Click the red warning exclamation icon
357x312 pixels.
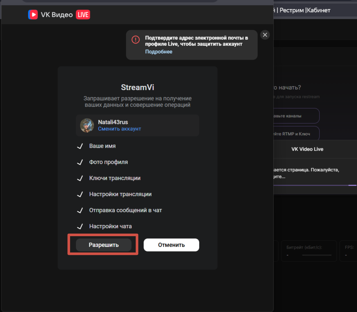(135, 40)
